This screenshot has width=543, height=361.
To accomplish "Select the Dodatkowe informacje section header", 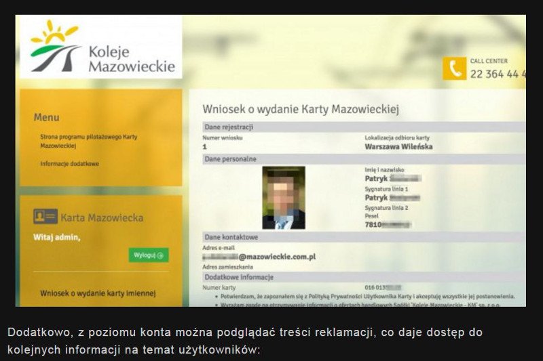I will (x=364, y=277).
